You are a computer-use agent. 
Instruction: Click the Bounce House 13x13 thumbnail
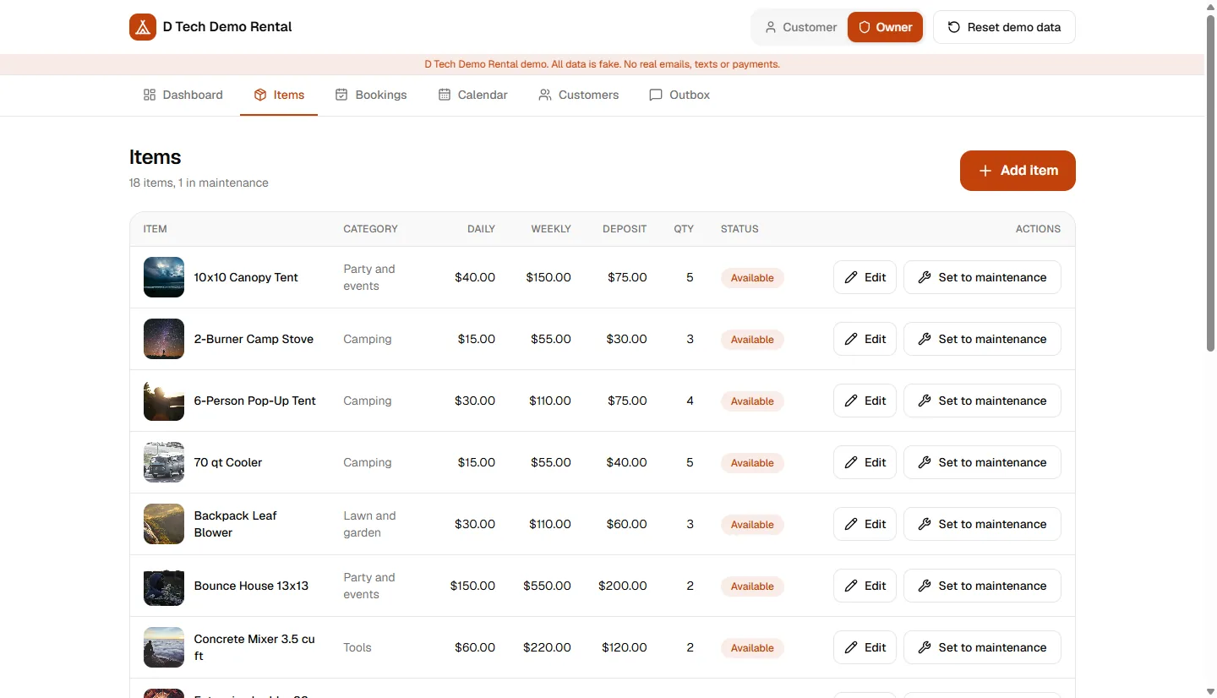point(164,586)
